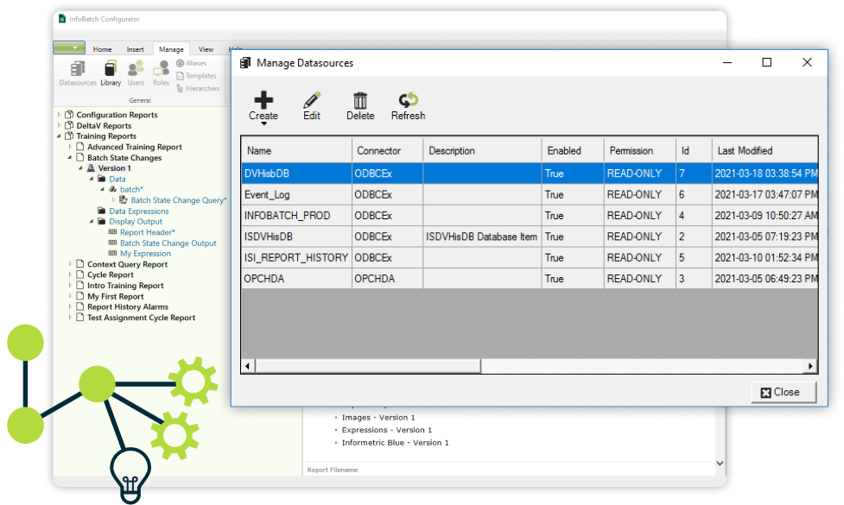Switch to the View ribbon tab
Screen dimensions: 844x505
tap(206, 49)
